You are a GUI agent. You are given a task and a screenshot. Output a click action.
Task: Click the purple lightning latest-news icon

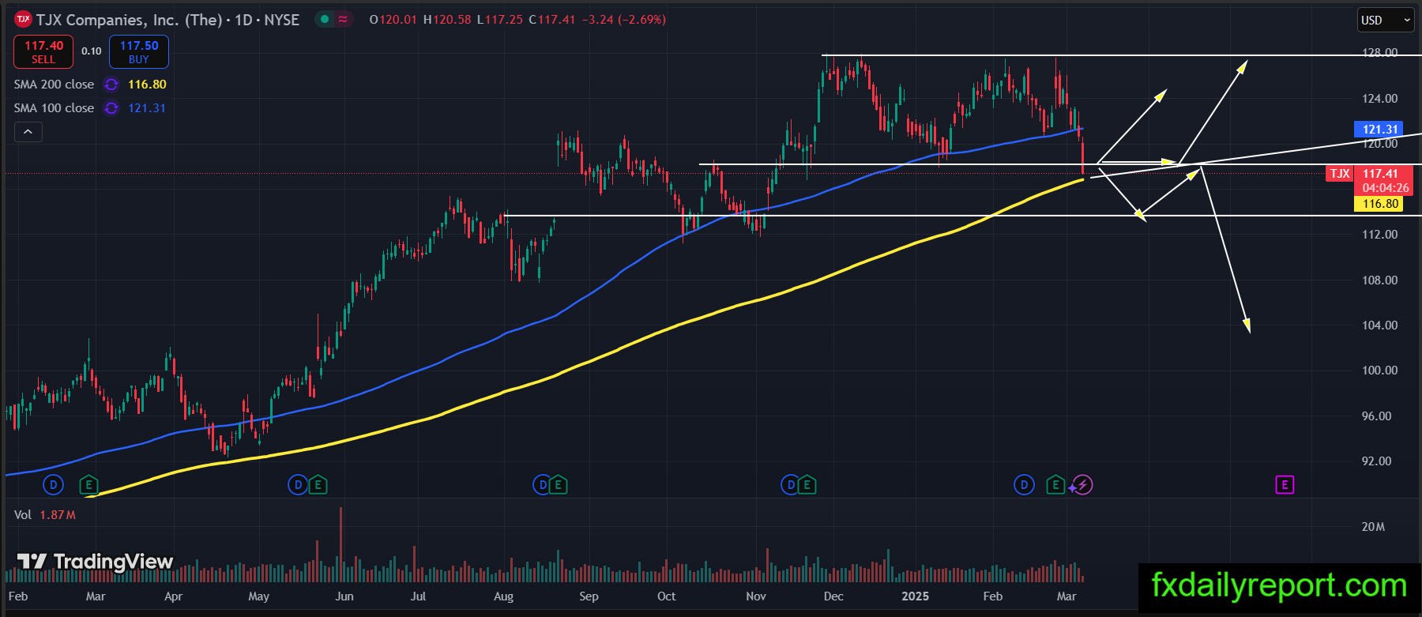(1083, 485)
